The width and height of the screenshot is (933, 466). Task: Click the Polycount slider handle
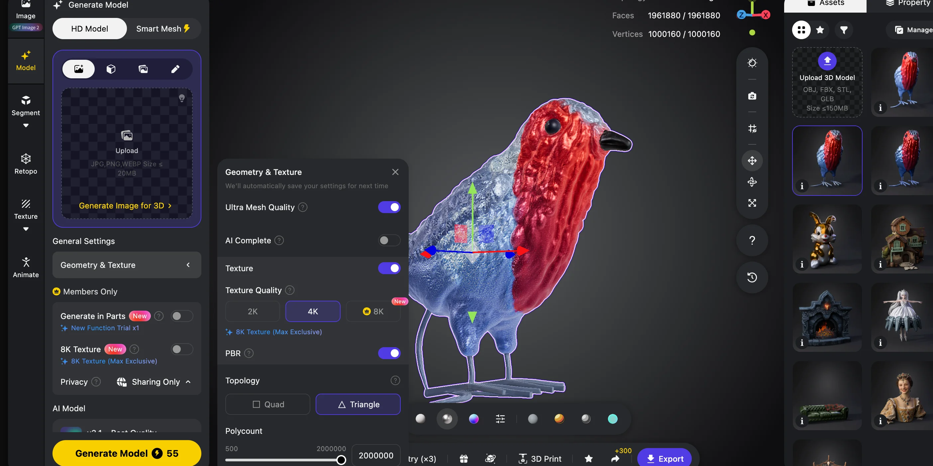[341, 460]
